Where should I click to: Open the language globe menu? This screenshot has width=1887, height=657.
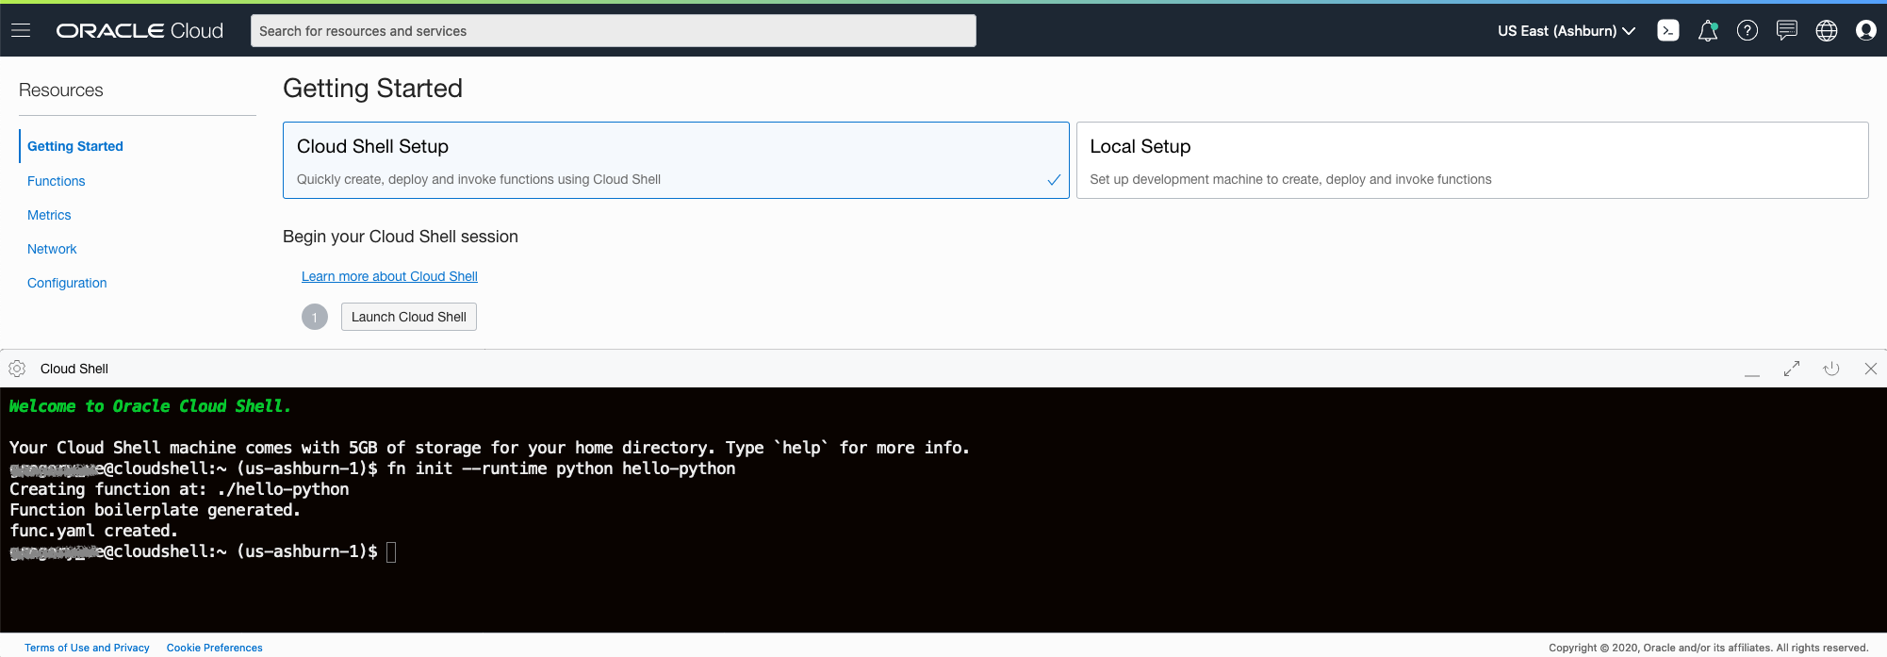click(1827, 30)
